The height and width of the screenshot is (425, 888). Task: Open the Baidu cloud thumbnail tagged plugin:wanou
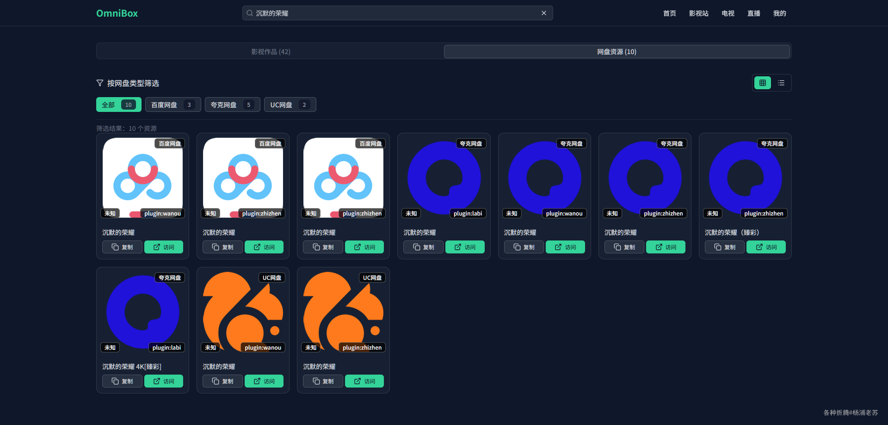(142, 178)
